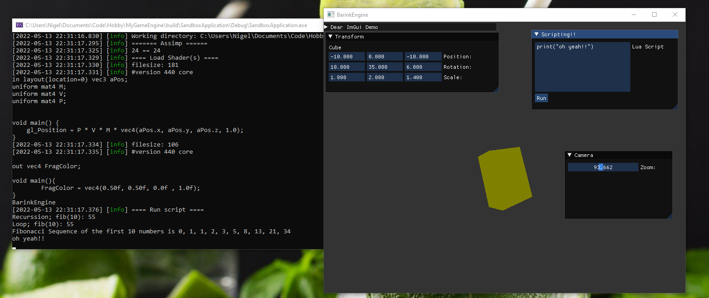
Task: Select the Rotation X field showing 10.000
Action: tap(347, 67)
